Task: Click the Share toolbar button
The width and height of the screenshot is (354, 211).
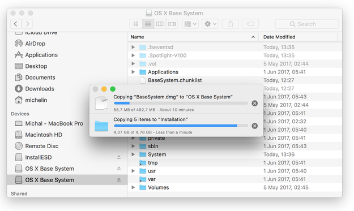Action: (x=231, y=24)
